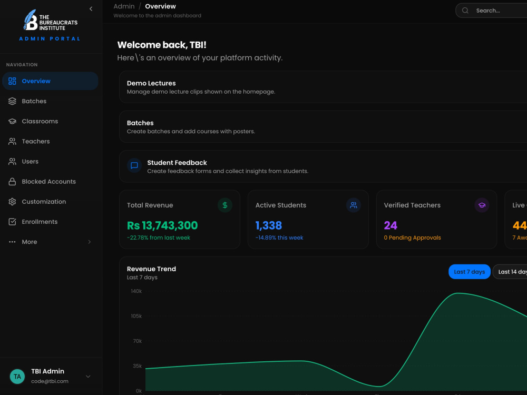Open the Batches management card

tap(323, 126)
